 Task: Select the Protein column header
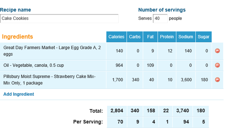[167, 37]
